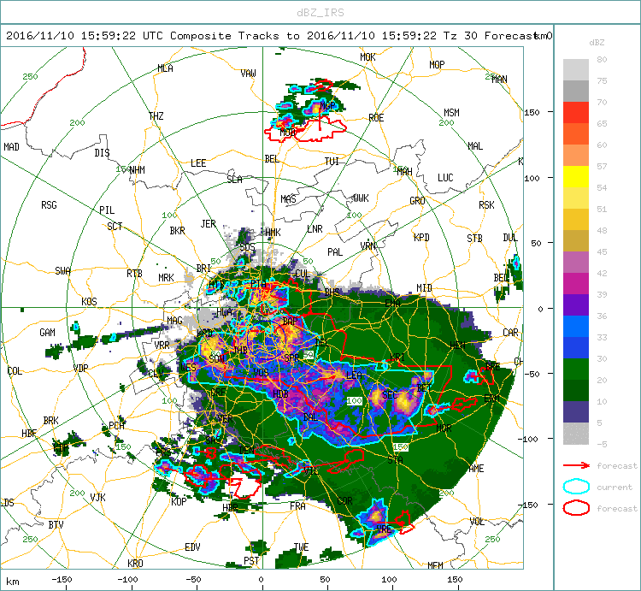Image resolution: width=641 pixels, height=591 pixels.
Task: Click the KPD station label
Action: click(x=421, y=237)
